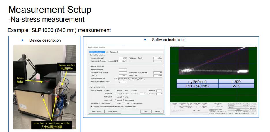Click the Remarks text field
This screenshot has width=270, height=132.
tap(140, 52)
